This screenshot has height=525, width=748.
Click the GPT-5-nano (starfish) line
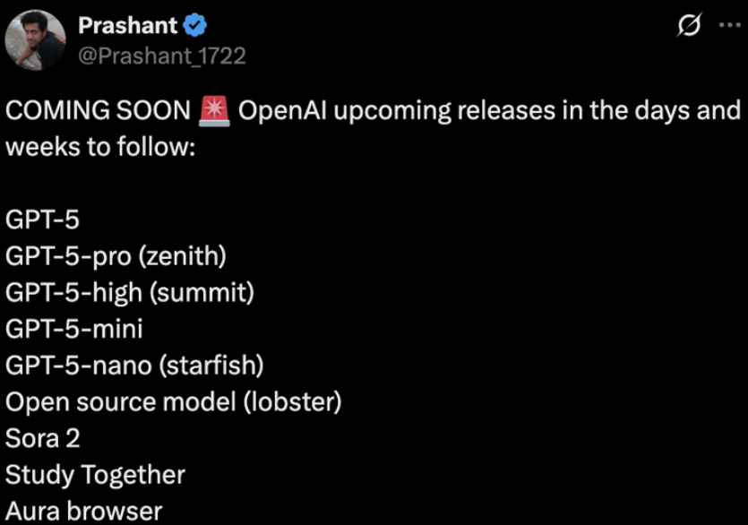click(134, 366)
